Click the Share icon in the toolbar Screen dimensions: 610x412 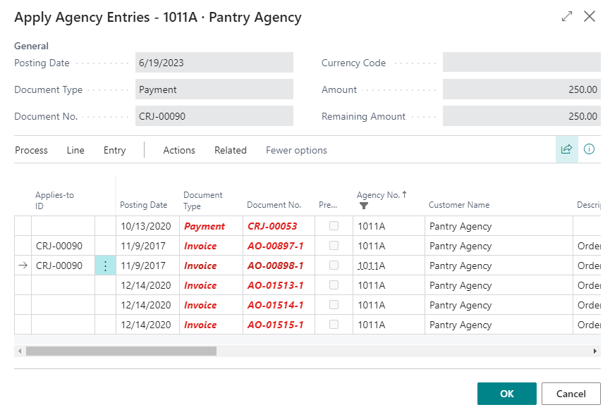[x=566, y=149]
